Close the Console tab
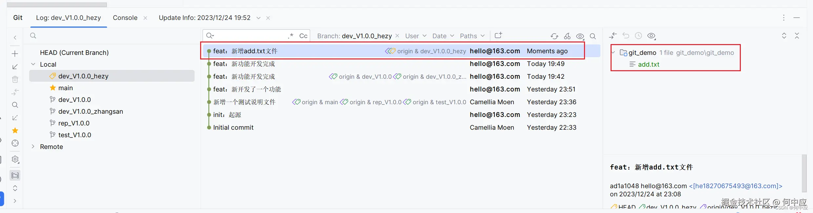The height and width of the screenshot is (213, 813). 145,18
